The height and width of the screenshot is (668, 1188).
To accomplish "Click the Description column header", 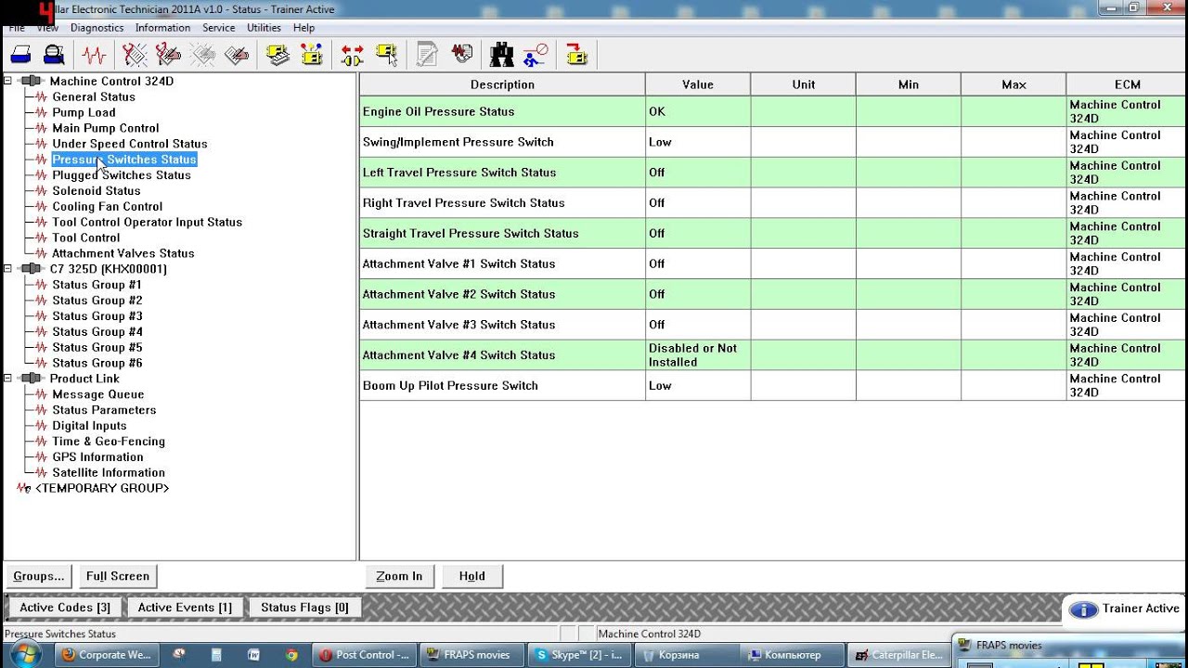I will click(502, 84).
